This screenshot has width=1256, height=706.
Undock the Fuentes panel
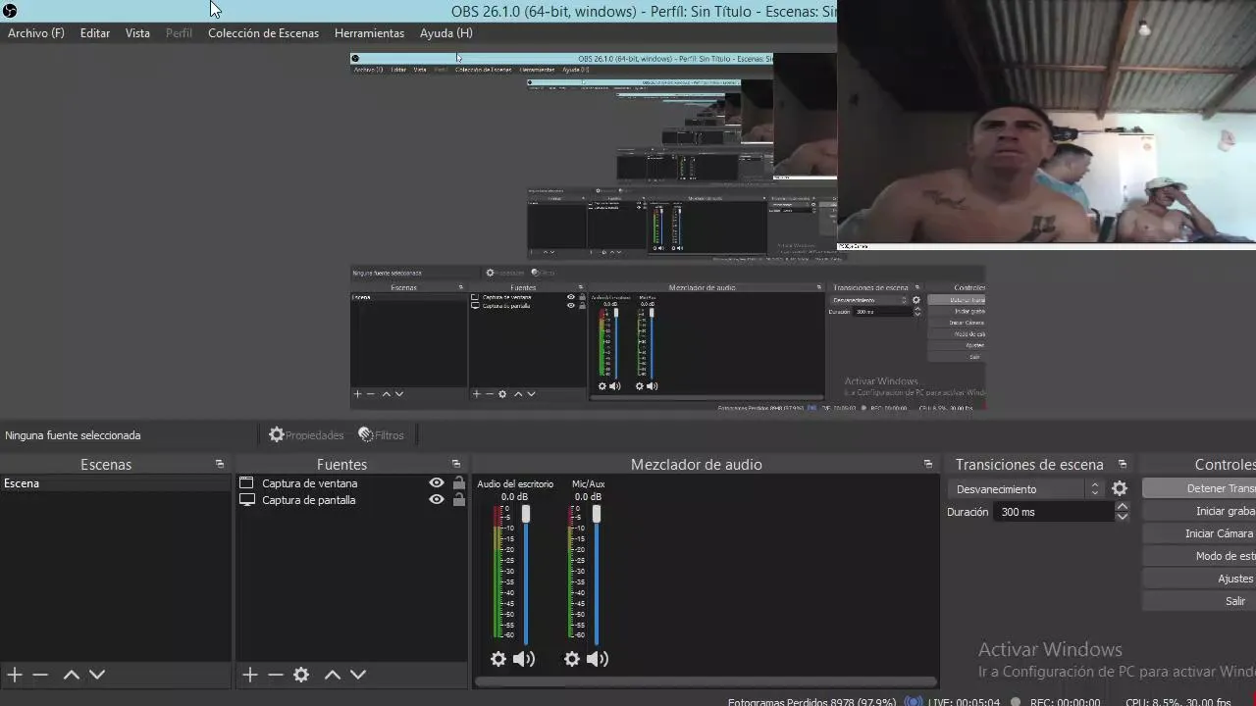tap(456, 464)
